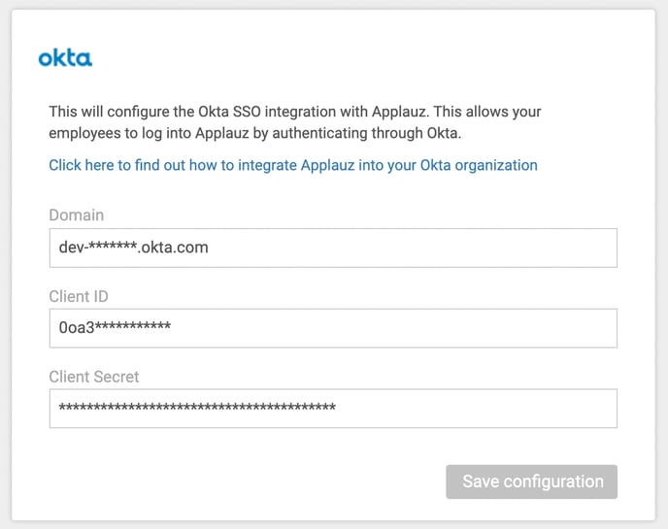668x529 pixels.
Task: Open the Applauz Okta integration help link
Action: pos(292,165)
